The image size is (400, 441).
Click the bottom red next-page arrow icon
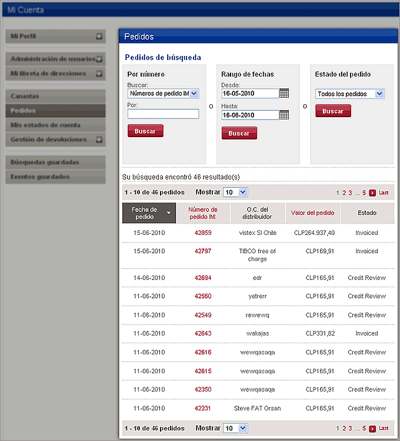[372, 429]
